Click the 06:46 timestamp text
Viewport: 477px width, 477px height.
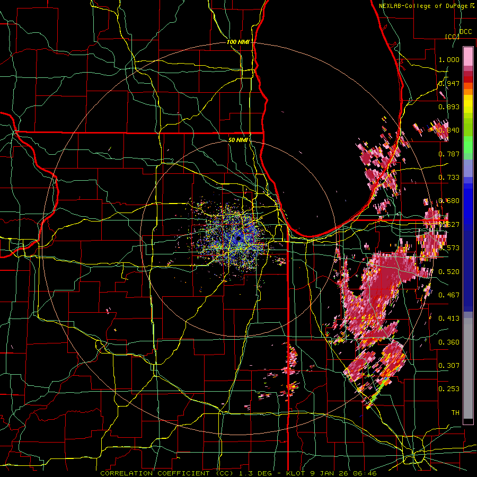point(366,473)
